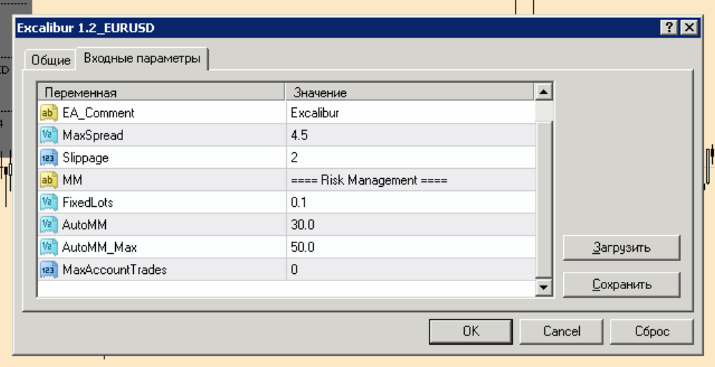This screenshot has height=367, width=715.
Task: Click the help question mark button
Action: coord(669,28)
